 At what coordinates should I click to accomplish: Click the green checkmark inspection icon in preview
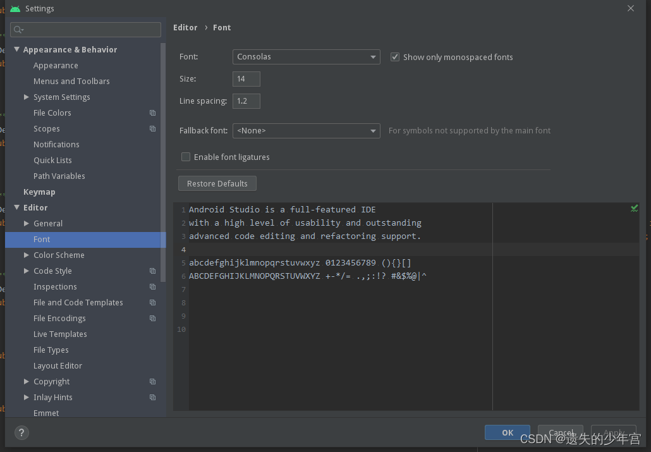click(634, 209)
